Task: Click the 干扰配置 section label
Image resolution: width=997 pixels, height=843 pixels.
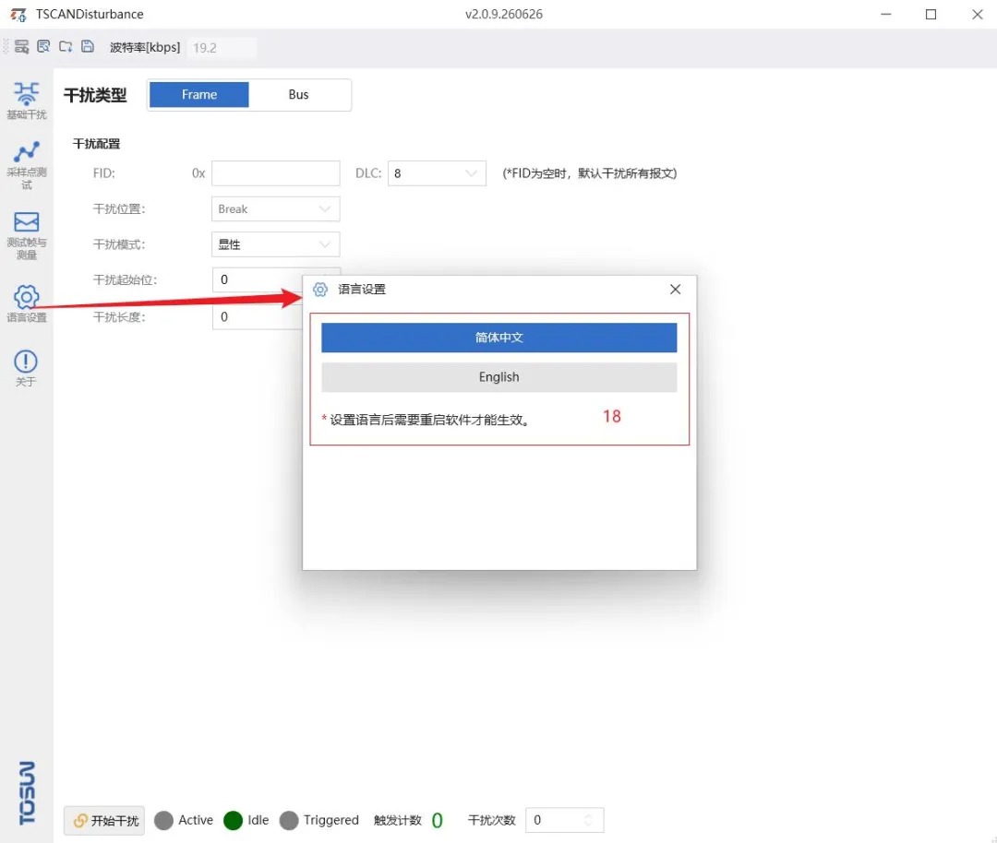Action: [97, 144]
